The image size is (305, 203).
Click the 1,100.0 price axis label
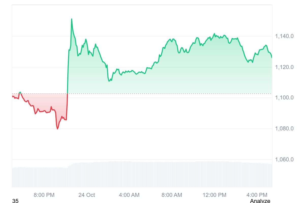[284, 98]
